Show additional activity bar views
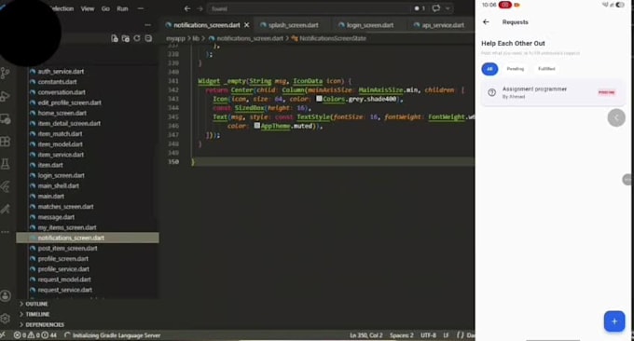The width and height of the screenshot is (634, 341). click(x=6, y=232)
